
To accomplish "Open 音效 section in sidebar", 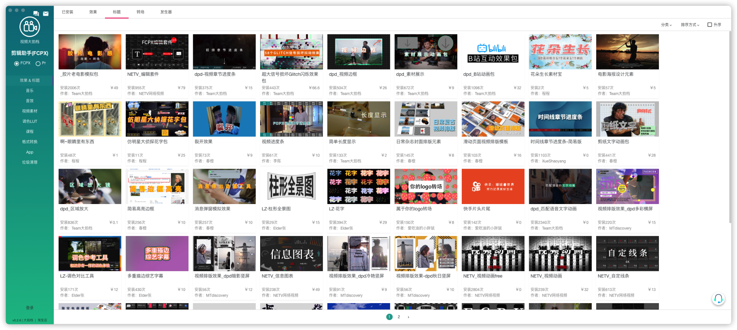I will coord(29,101).
